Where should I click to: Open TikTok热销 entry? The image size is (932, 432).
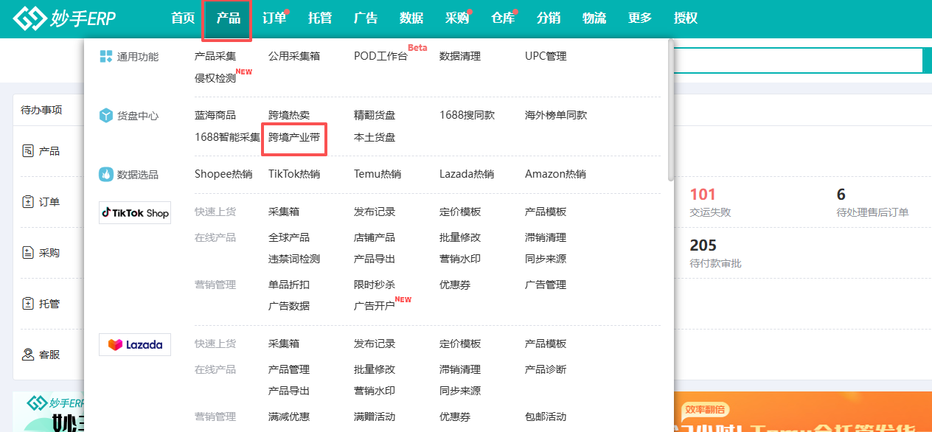point(294,174)
